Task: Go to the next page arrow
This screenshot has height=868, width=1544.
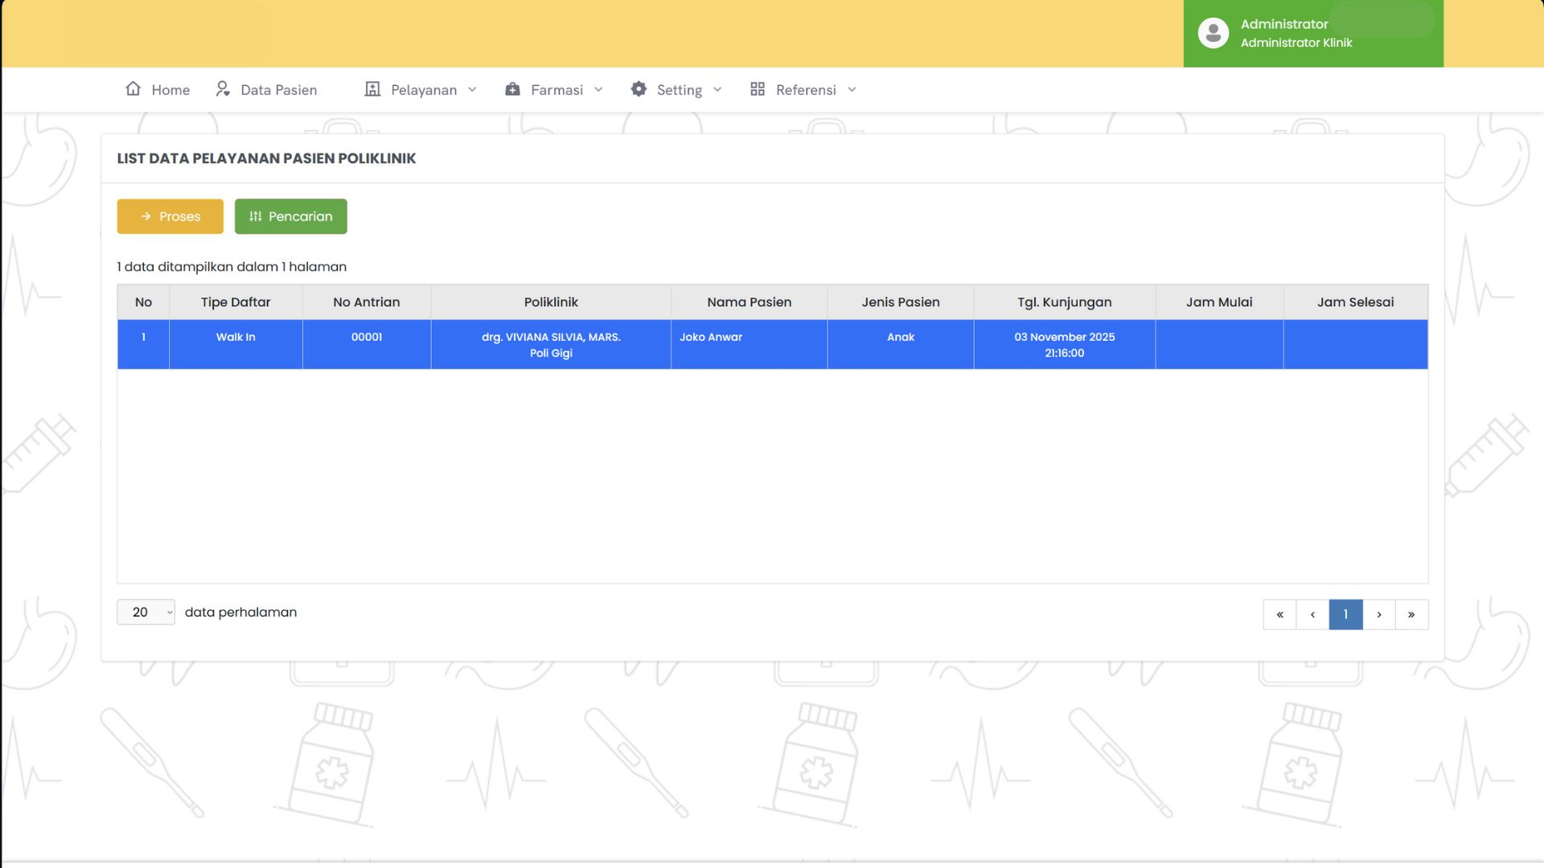Action: (x=1379, y=615)
